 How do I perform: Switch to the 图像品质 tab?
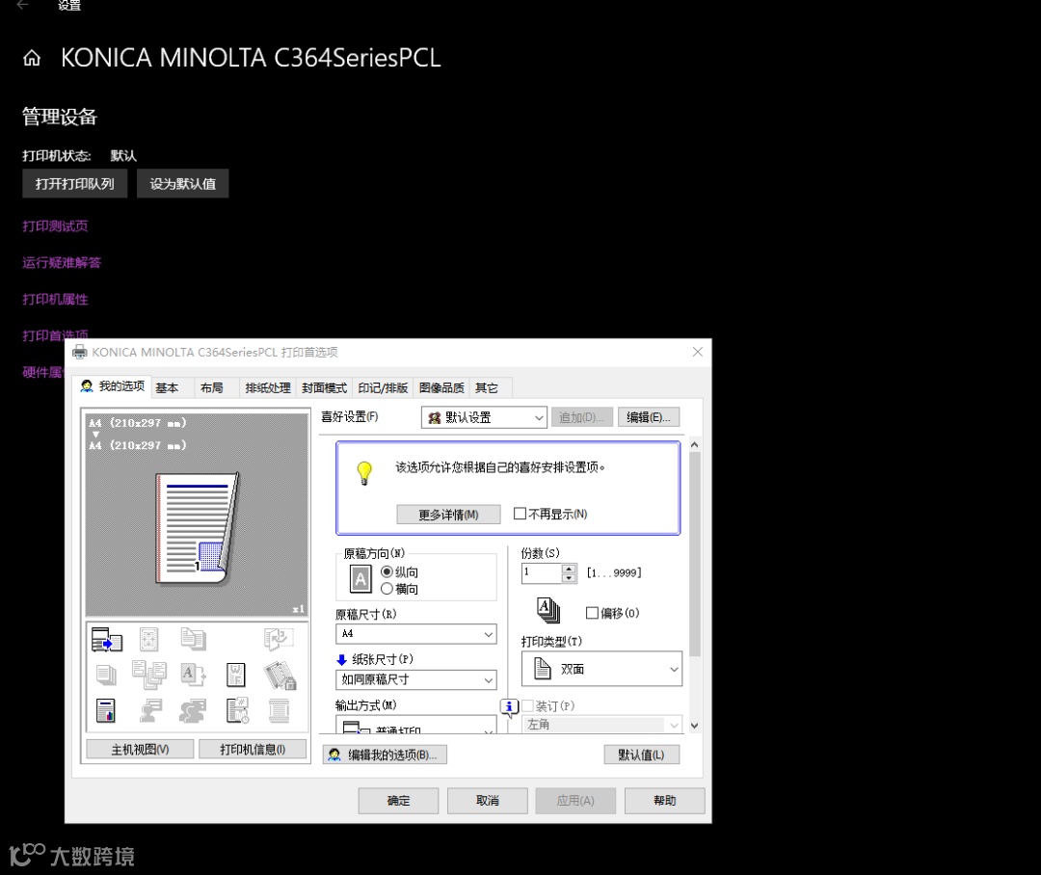(441, 388)
